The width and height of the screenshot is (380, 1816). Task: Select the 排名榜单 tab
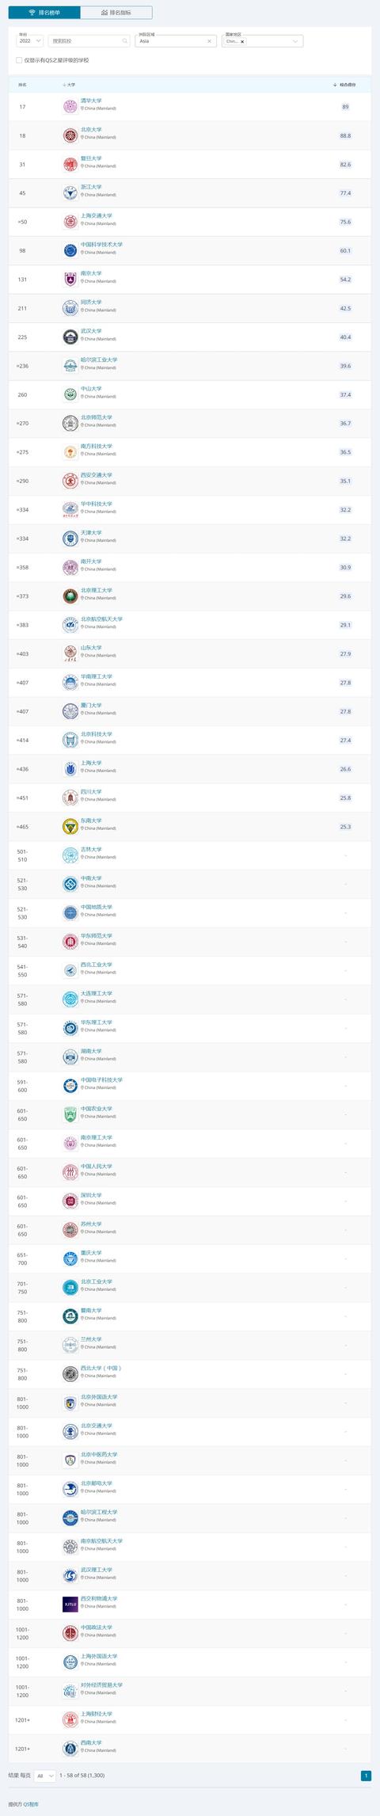coord(44,13)
